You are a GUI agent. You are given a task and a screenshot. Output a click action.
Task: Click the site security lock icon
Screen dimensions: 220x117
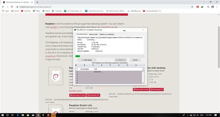pyautogui.click(x=18, y=7)
